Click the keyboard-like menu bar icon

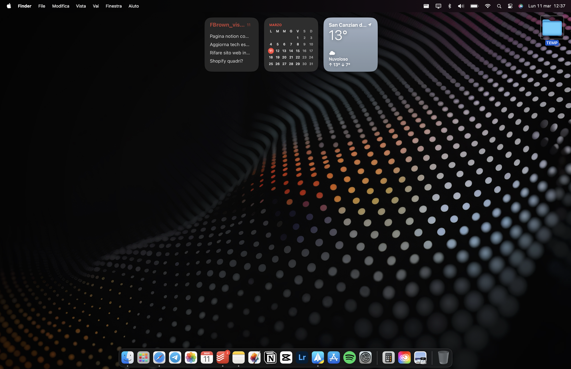426,6
